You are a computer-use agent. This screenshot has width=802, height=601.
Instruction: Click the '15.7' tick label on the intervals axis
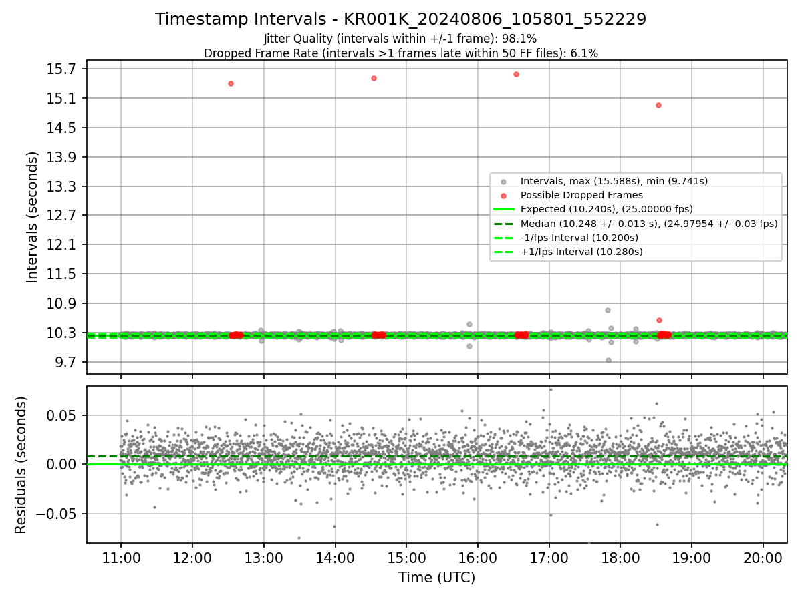tap(63, 69)
